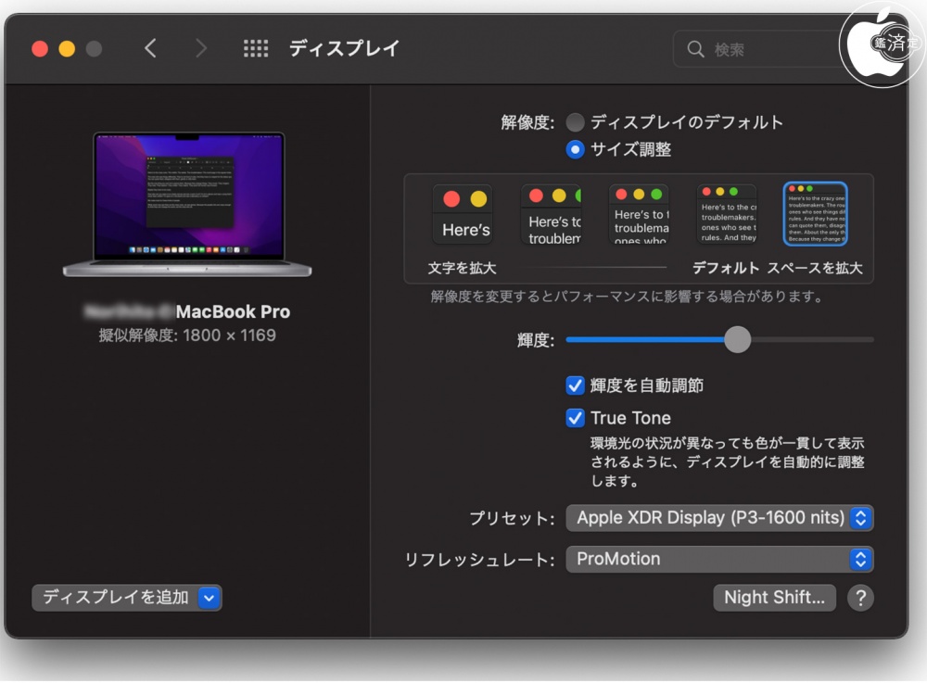Select ディスプレイのデフォルト radio button
The height and width of the screenshot is (683, 927).
click(x=576, y=122)
